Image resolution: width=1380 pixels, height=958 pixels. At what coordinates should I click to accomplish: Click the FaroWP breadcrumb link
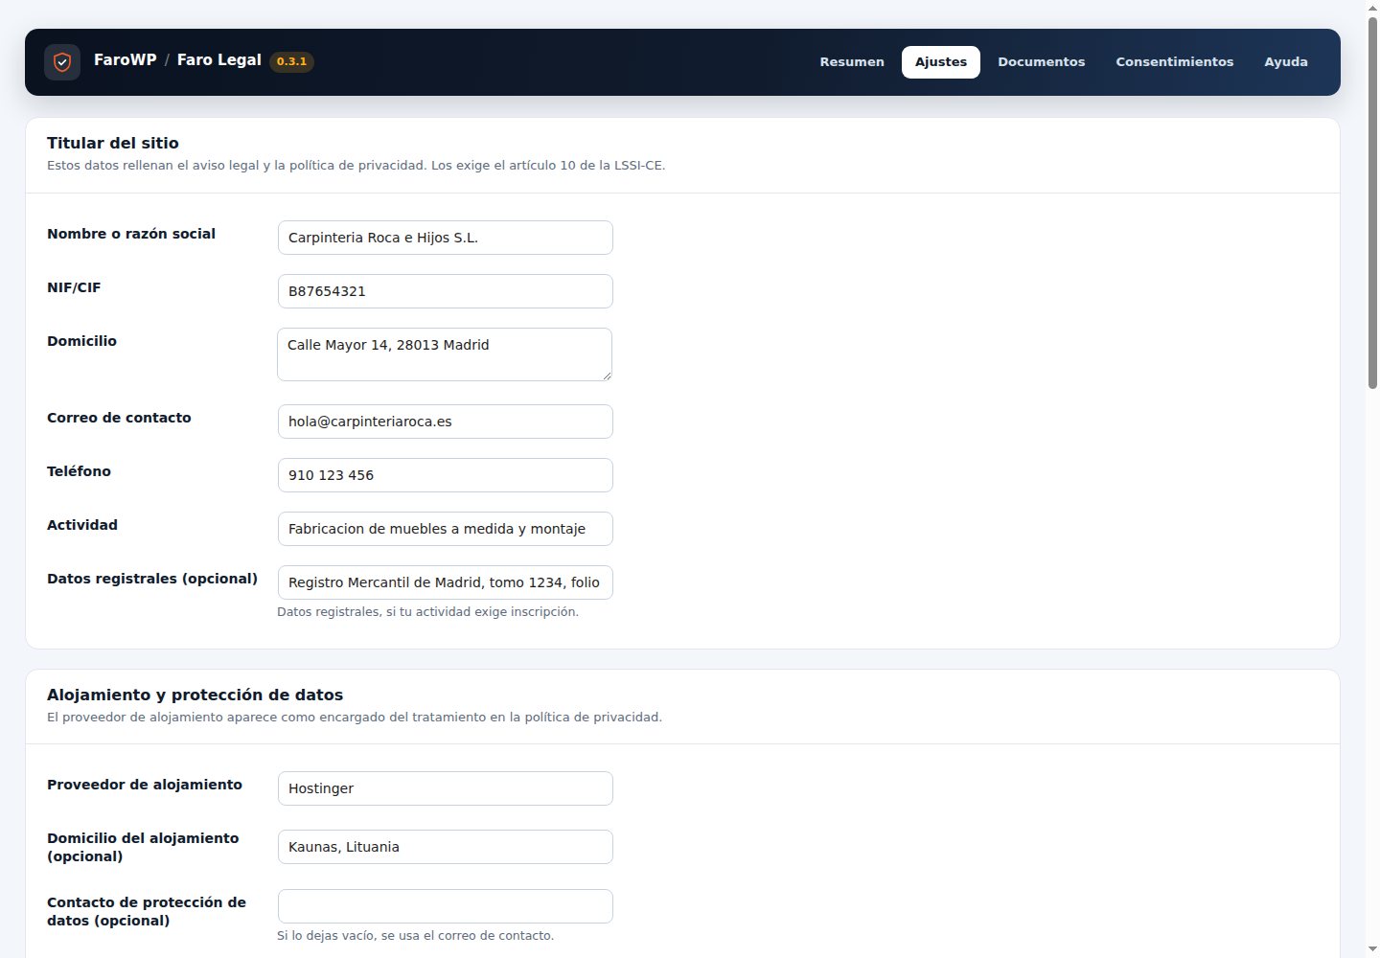[x=126, y=59]
